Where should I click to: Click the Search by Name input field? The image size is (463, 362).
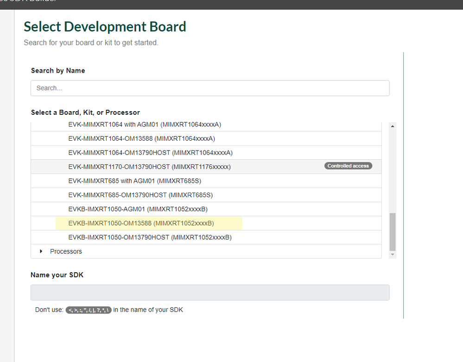tap(209, 88)
